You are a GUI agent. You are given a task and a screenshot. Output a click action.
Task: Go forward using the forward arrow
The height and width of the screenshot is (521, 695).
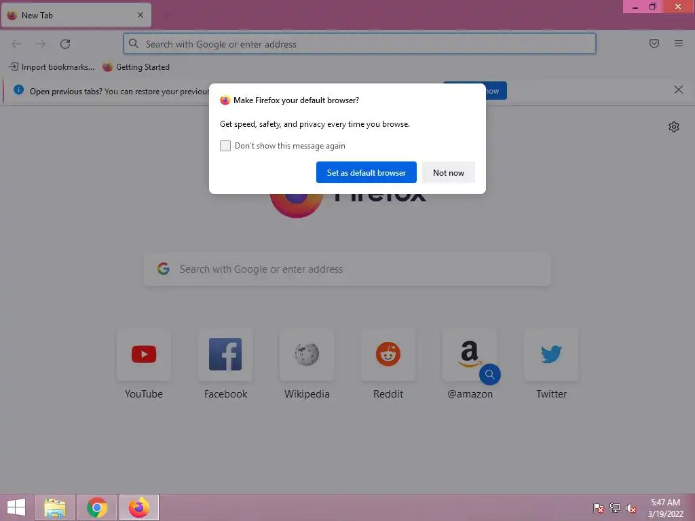tap(40, 44)
